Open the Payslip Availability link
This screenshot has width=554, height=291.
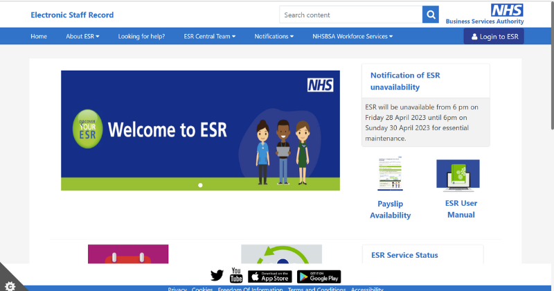391,209
